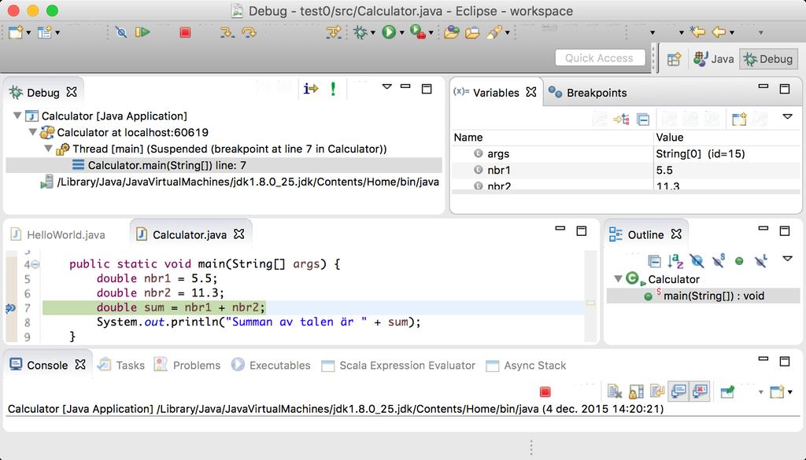The height and width of the screenshot is (460, 806).
Task: Open the dropdown next to the Debug bug icon
Action: click(372, 33)
